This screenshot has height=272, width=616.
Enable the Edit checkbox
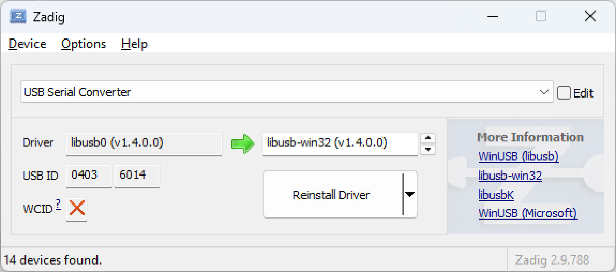564,93
